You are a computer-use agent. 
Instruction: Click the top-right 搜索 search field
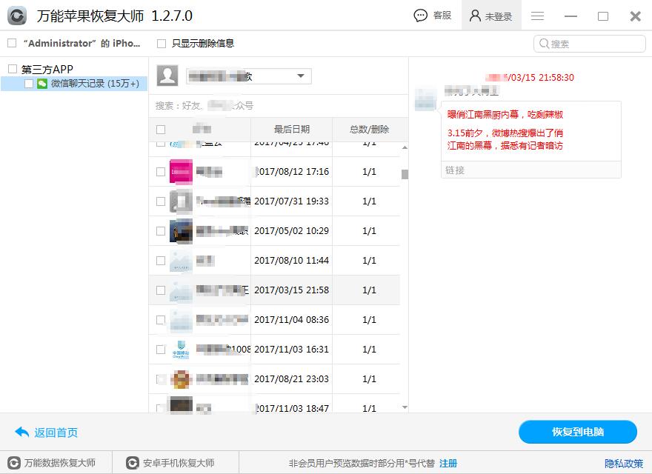(590, 43)
